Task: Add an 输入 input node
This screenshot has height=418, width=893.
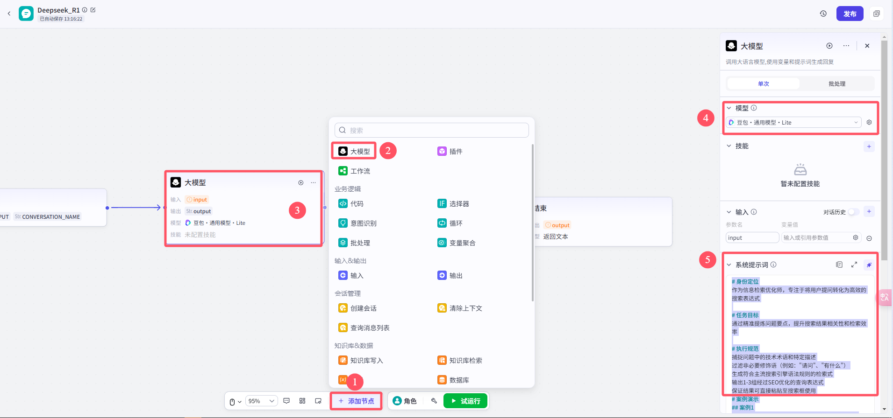Action: coord(351,275)
